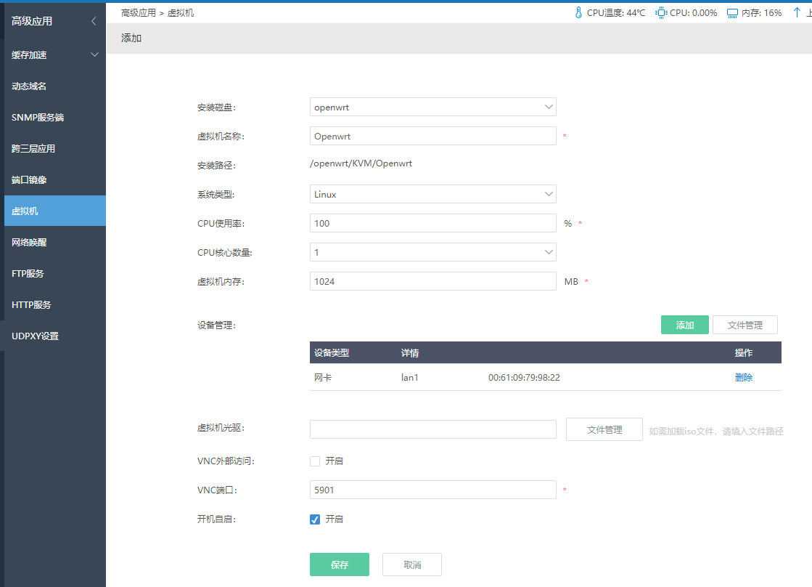The image size is (812, 587).
Task: Click 文件管理 button beside 设备管理
Action: pos(745,325)
